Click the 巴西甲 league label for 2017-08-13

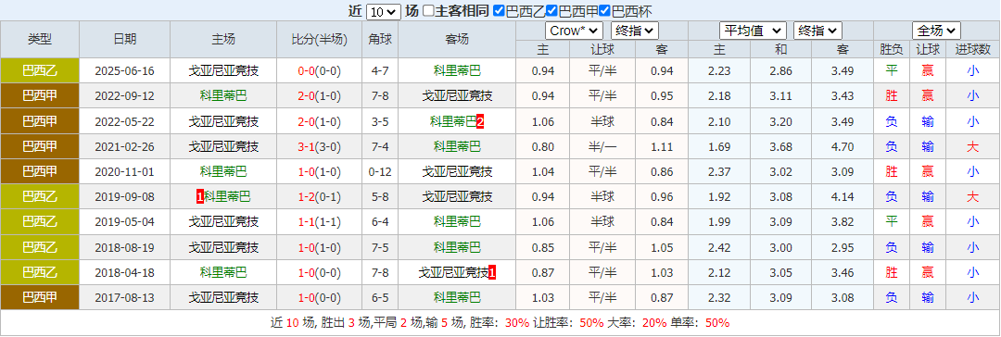[x=40, y=298]
